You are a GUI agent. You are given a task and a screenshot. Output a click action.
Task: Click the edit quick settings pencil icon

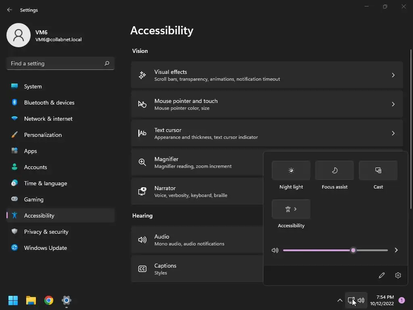(x=382, y=275)
